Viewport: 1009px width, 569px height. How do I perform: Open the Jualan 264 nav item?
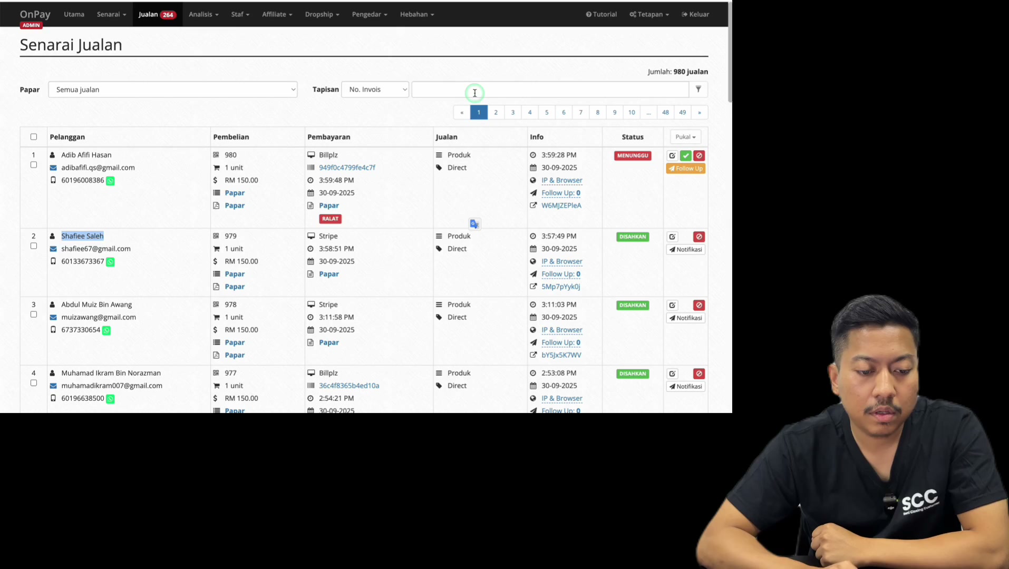[x=157, y=14]
